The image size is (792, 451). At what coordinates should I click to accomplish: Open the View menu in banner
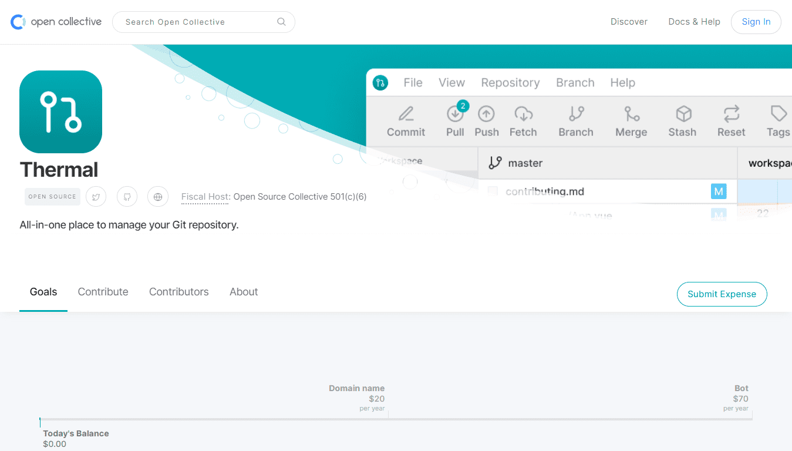click(x=451, y=83)
